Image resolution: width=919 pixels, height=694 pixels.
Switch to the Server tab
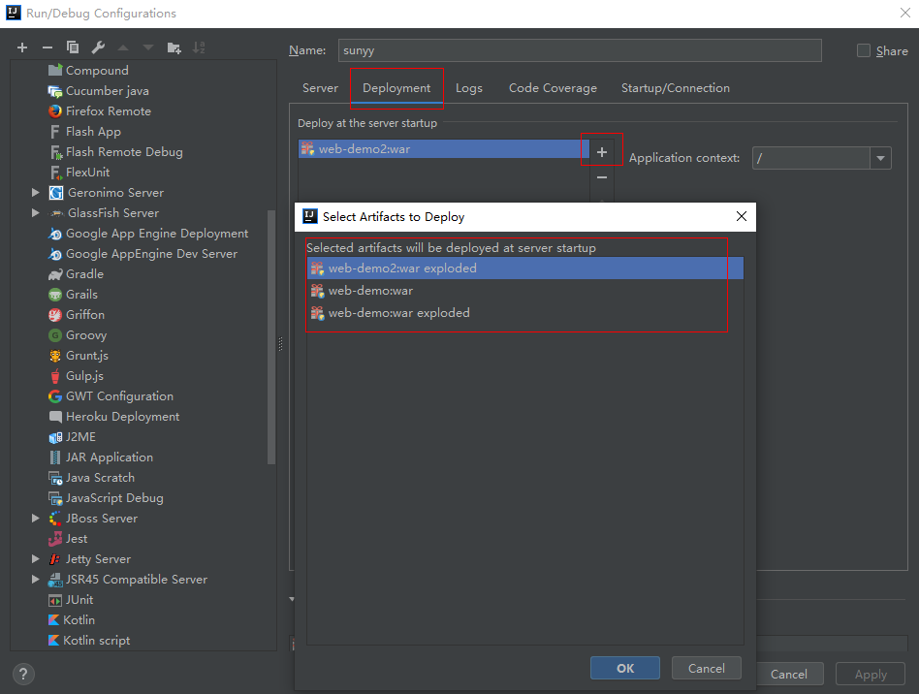(x=320, y=88)
